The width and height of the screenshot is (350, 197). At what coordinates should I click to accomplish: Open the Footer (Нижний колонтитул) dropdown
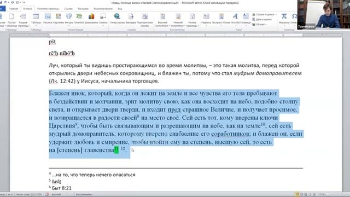(x=178, y=20)
